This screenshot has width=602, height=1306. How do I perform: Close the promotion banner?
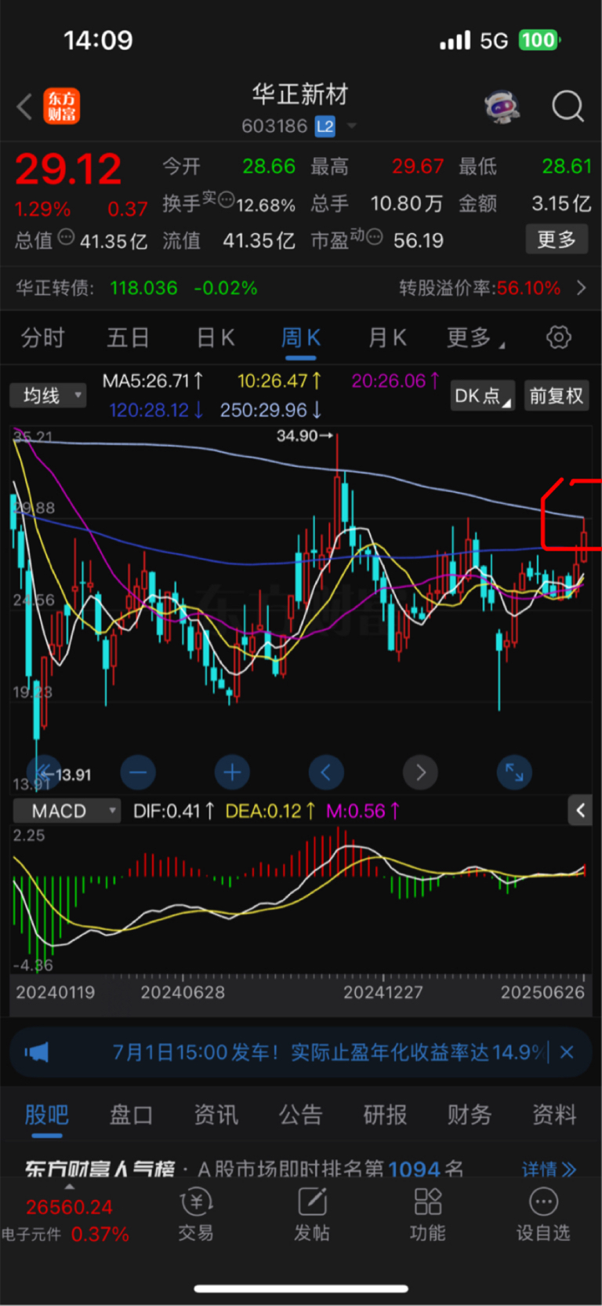tap(567, 1052)
